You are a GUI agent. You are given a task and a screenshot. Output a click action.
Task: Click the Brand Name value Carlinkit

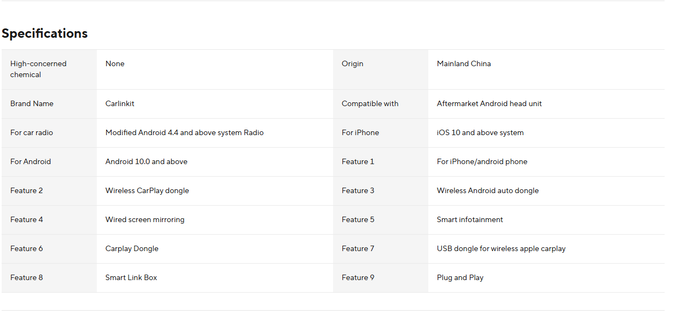[x=120, y=103]
